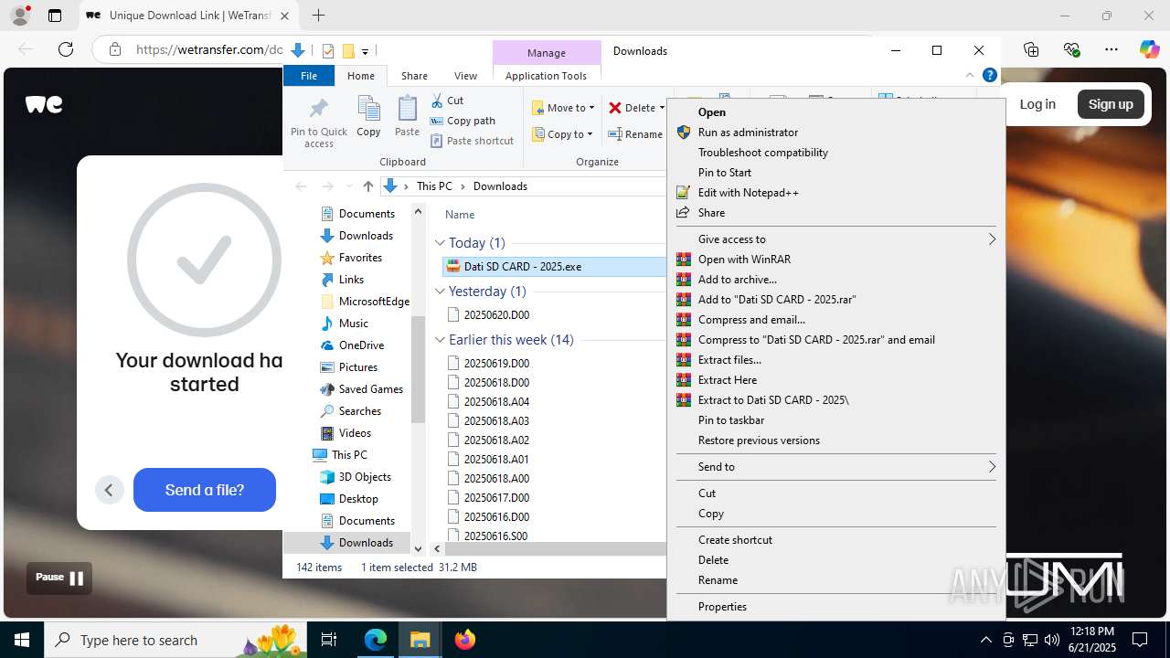The height and width of the screenshot is (658, 1170).
Task: Click WeTransfer Sign up button
Action: pos(1111,104)
